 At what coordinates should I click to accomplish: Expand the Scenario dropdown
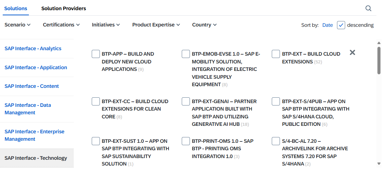point(17,25)
